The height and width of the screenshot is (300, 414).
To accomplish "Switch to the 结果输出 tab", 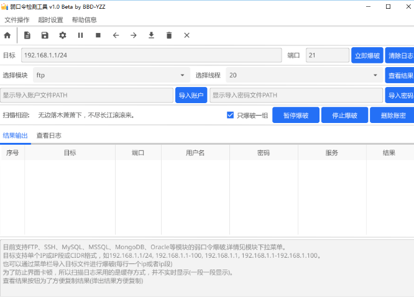I will [16, 135].
